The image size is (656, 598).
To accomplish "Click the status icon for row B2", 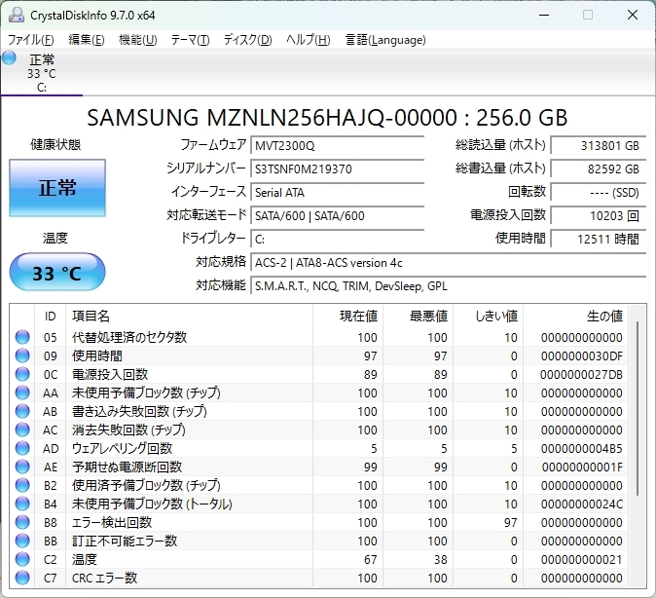I will point(22,485).
